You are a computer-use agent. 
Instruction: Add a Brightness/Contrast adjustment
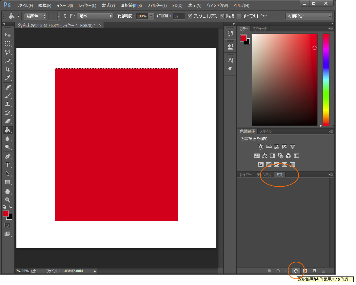260,147
